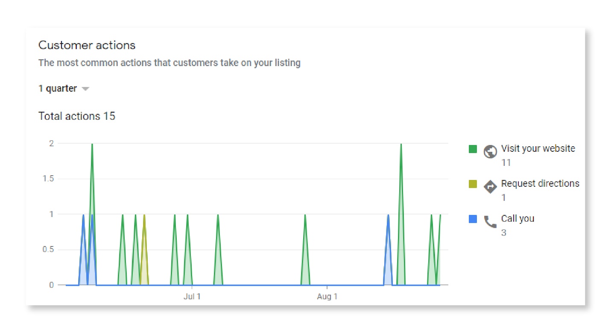Select the diamond-shaped Request directions icon
611x333 pixels.
490,186
